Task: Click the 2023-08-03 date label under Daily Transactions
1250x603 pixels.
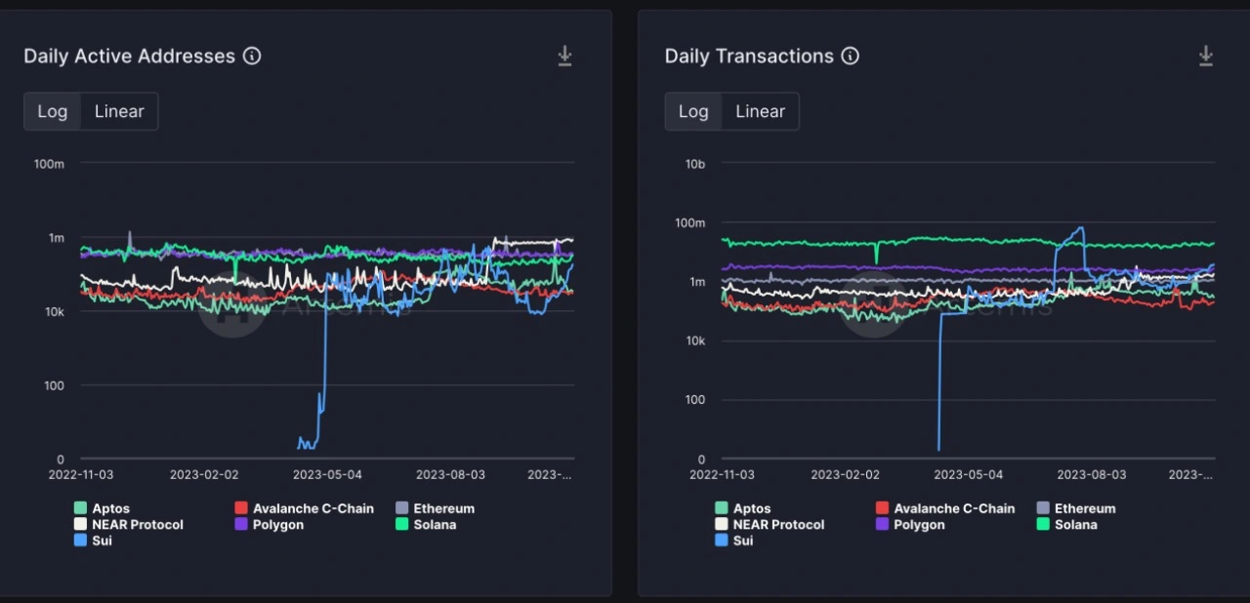Action: tap(1091, 474)
